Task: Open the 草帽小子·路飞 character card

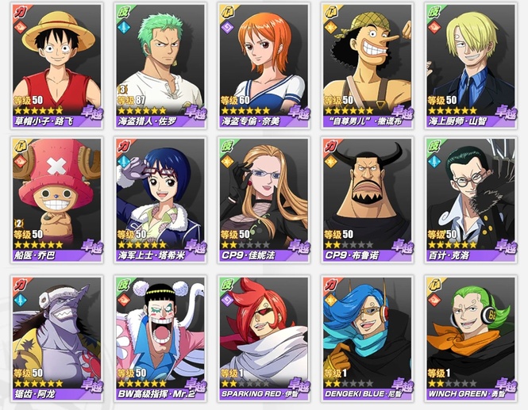Action: point(57,66)
